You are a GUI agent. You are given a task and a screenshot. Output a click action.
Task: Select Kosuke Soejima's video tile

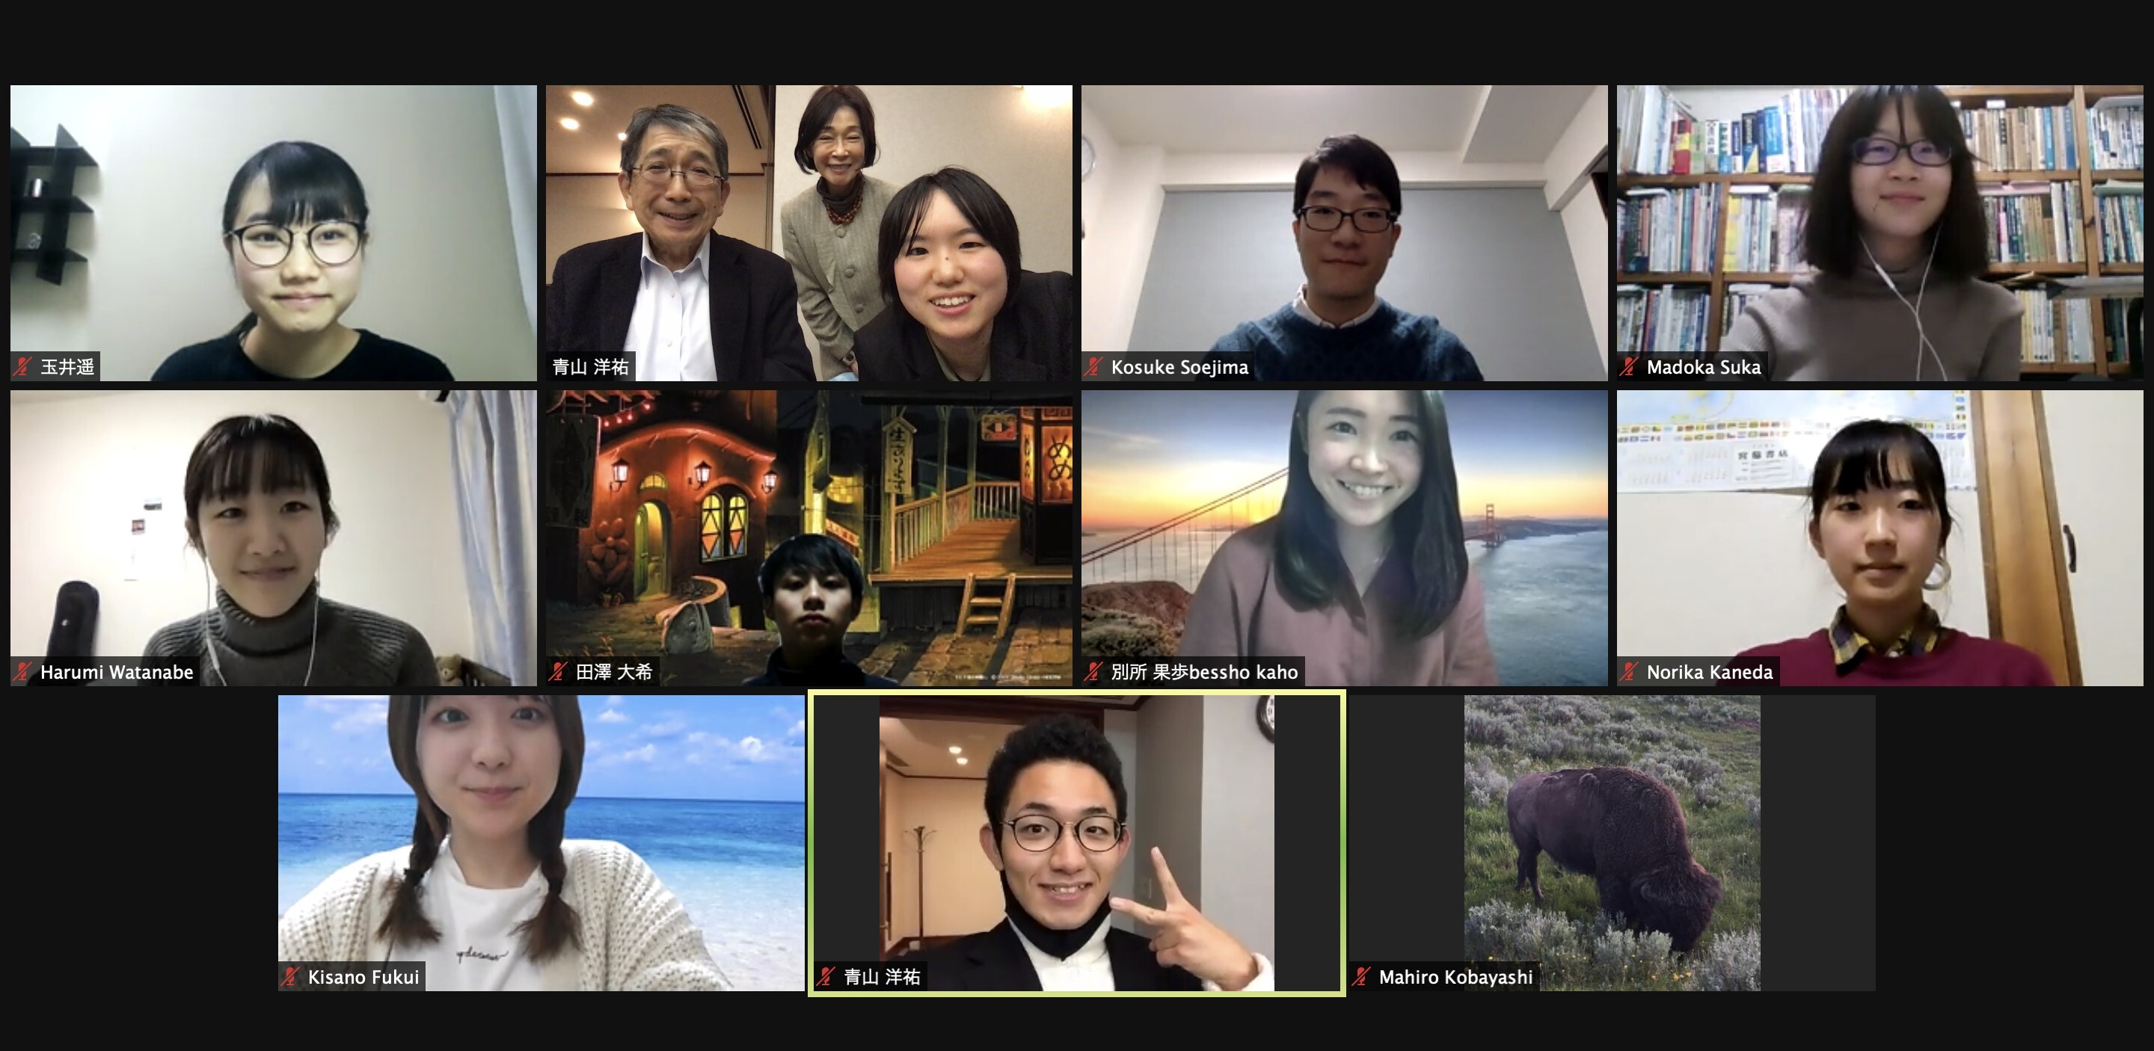tap(1344, 233)
